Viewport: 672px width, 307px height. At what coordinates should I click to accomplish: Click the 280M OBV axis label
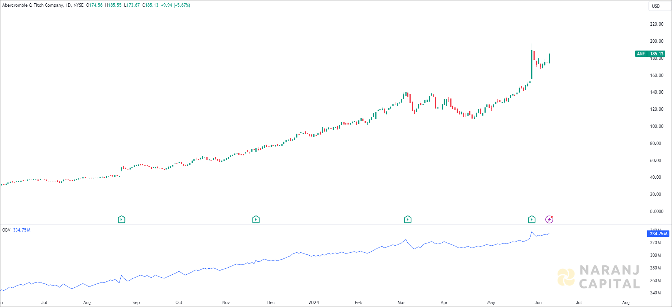coord(655,268)
